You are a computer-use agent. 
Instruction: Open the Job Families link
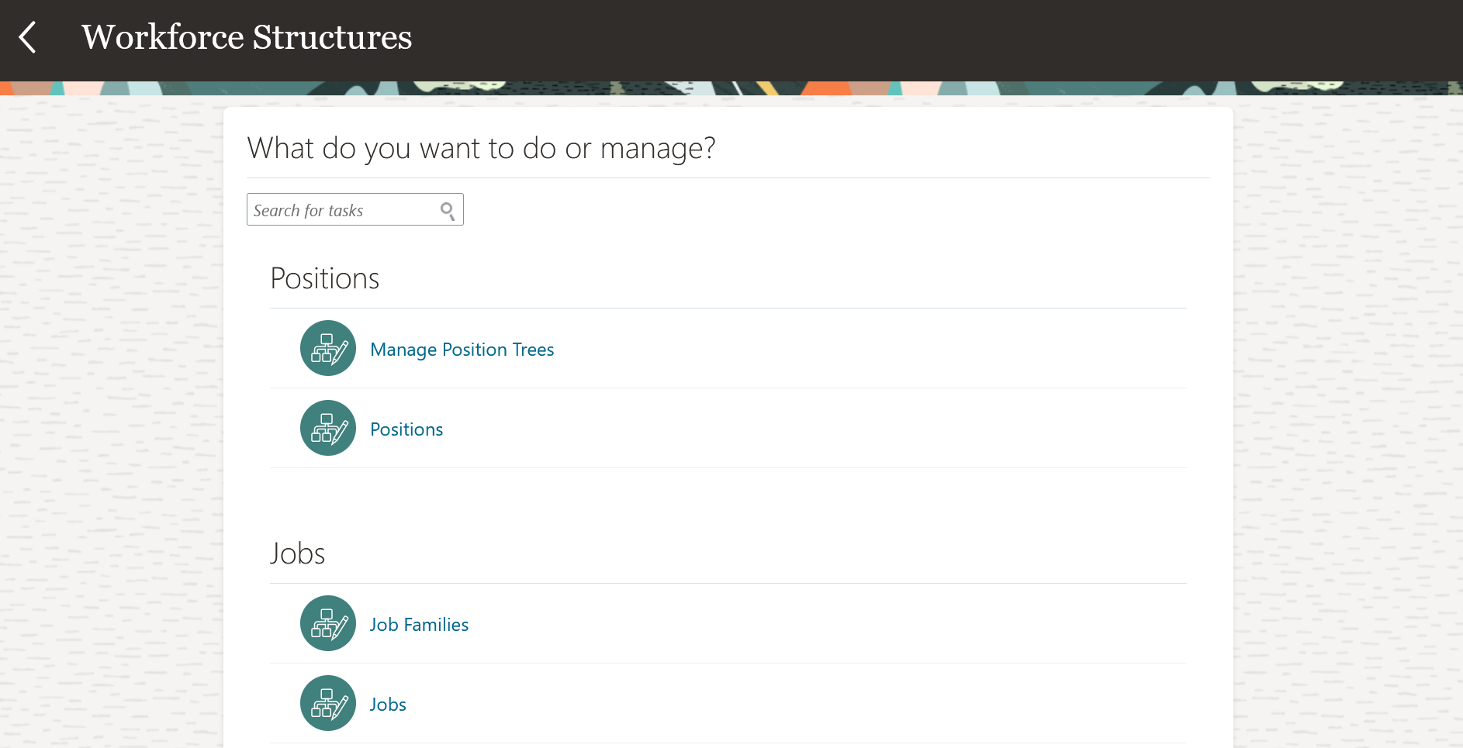419,625
